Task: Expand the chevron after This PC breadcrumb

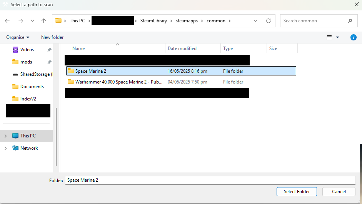Action: click(89, 21)
